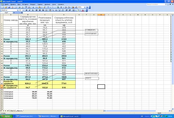The image size is (174, 118).
Task: Apply the Percent style icon
Action: click(53, 10)
